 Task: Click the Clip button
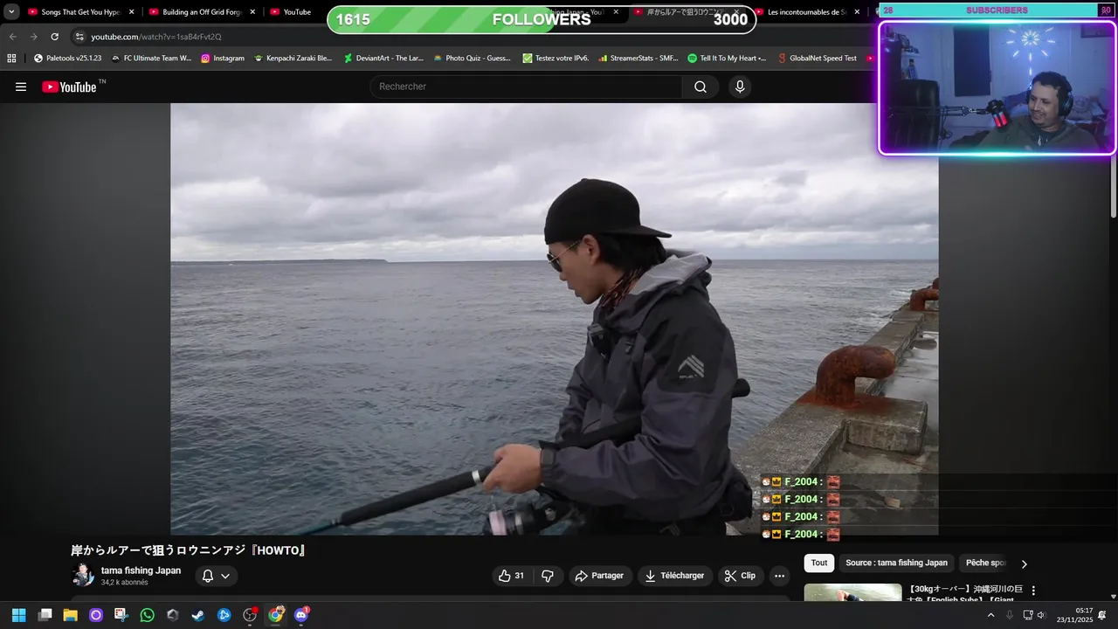pos(741,576)
